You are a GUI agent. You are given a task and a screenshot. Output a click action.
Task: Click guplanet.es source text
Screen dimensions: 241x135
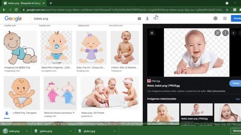[87, 116]
